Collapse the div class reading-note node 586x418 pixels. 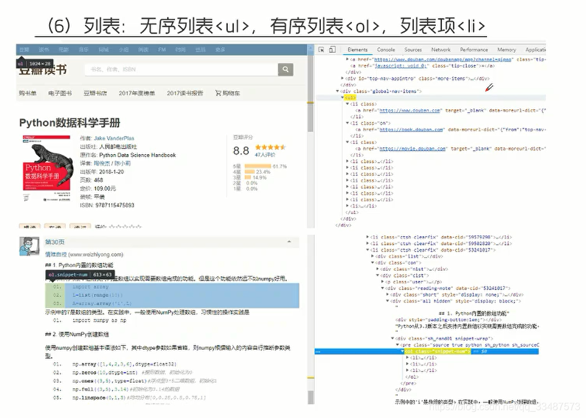click(382, 288)
